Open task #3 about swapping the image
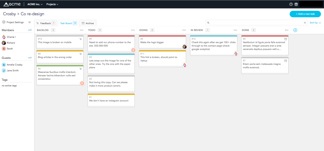The height and width of the screenshot is (151, 324). [111, 64]
